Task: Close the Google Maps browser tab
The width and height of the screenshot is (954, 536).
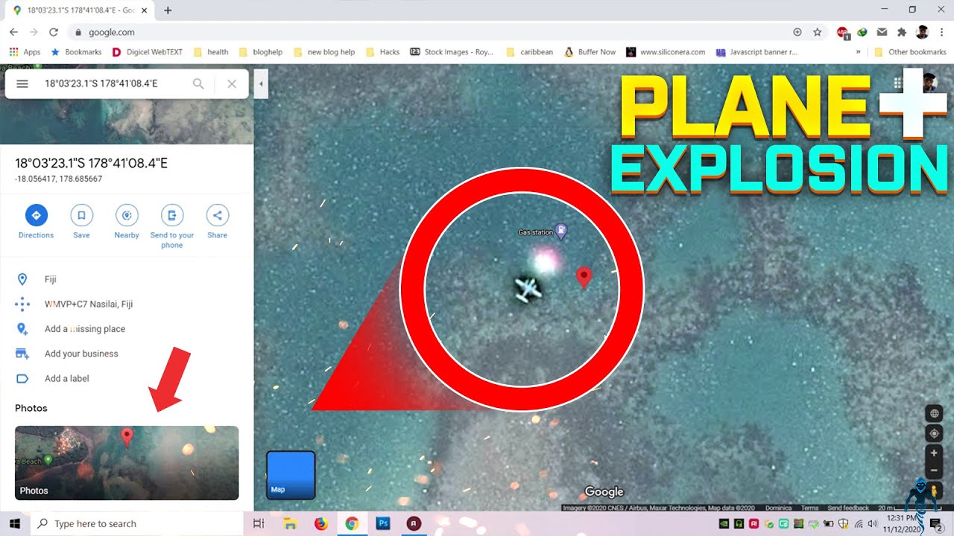Action: [146, 10]
